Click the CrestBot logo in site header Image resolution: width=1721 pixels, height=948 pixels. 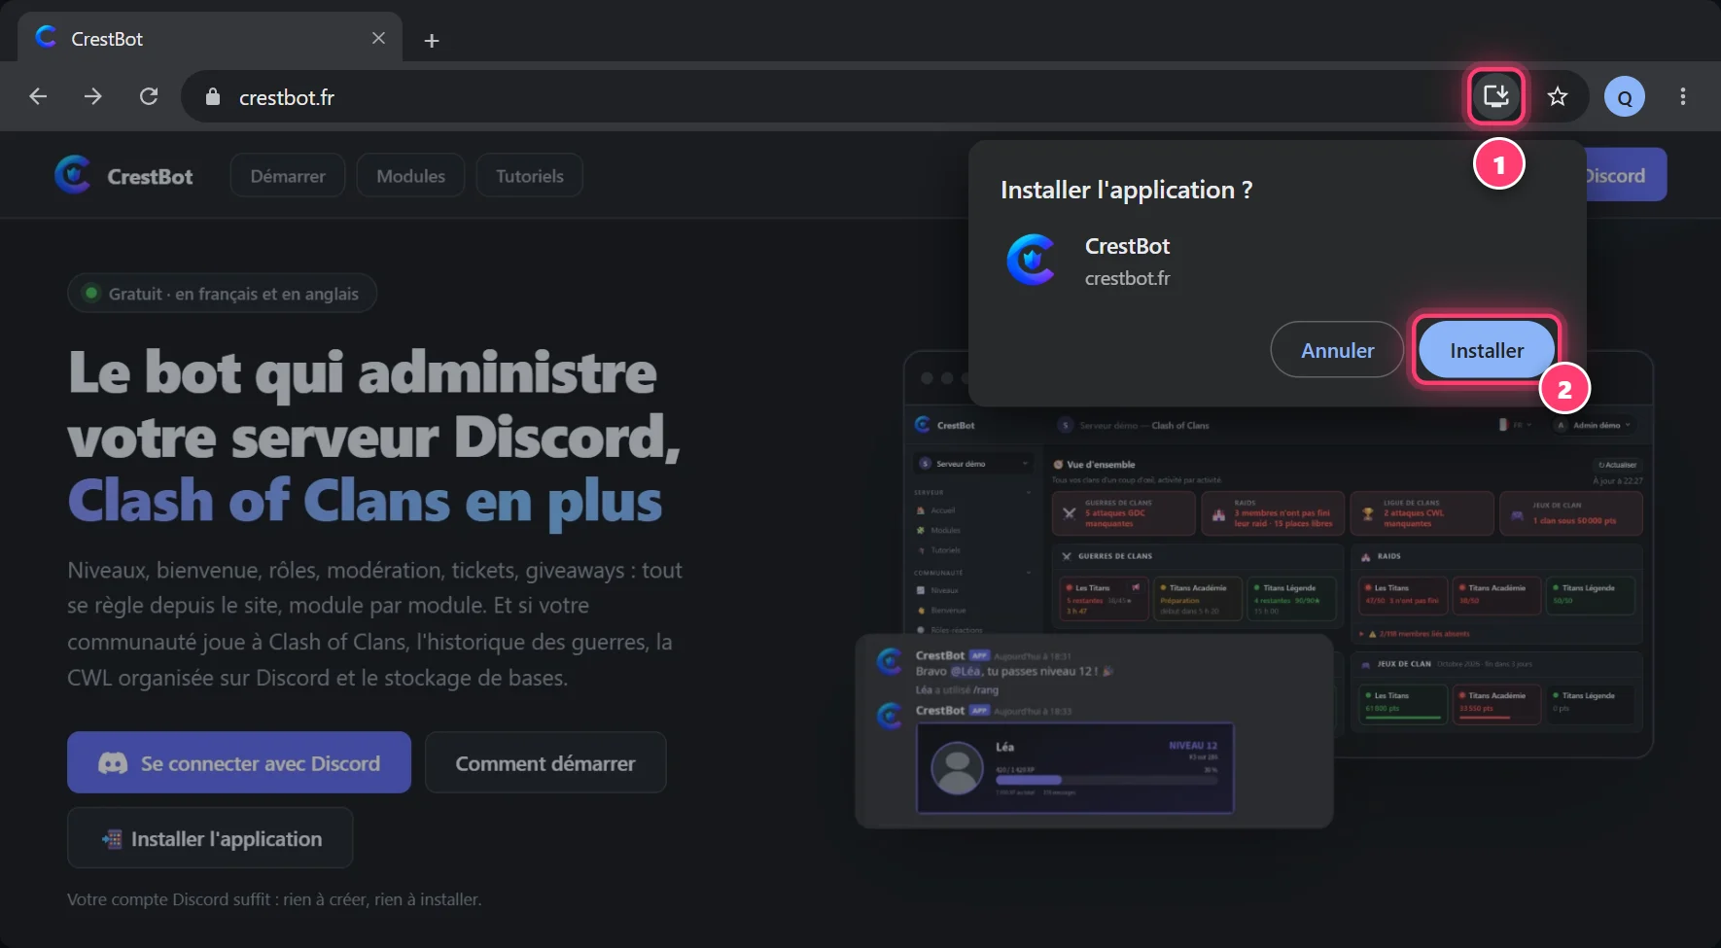pyautogui.click(x=73, y=175)
